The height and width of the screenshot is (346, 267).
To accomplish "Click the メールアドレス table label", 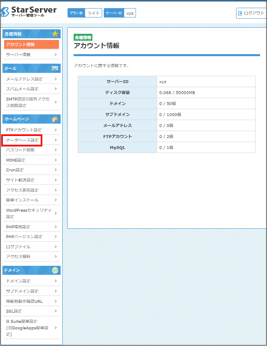I will pos(117,125).
